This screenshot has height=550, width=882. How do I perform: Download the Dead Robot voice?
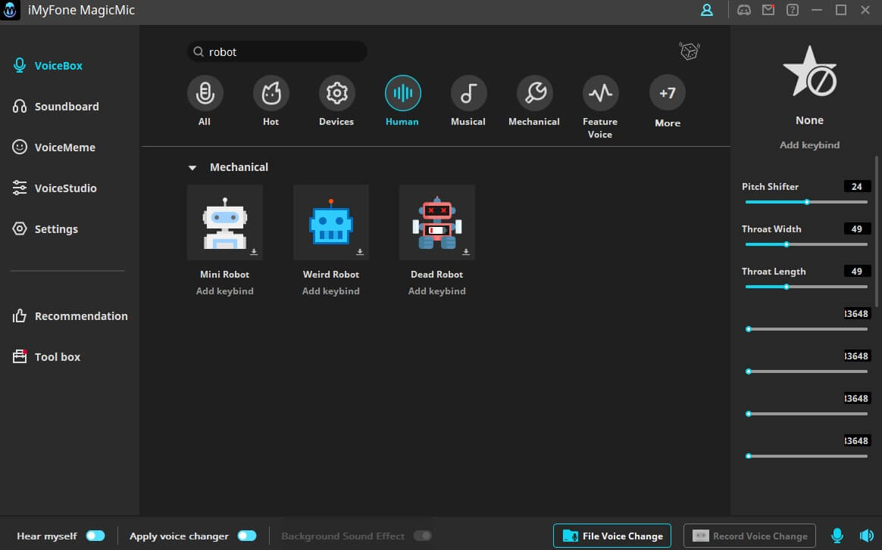pos(466,252)
